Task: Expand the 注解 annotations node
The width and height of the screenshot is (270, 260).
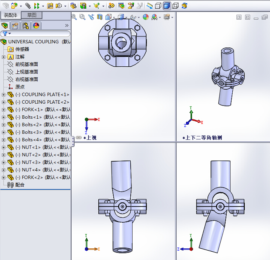Action: click(3, 57)
